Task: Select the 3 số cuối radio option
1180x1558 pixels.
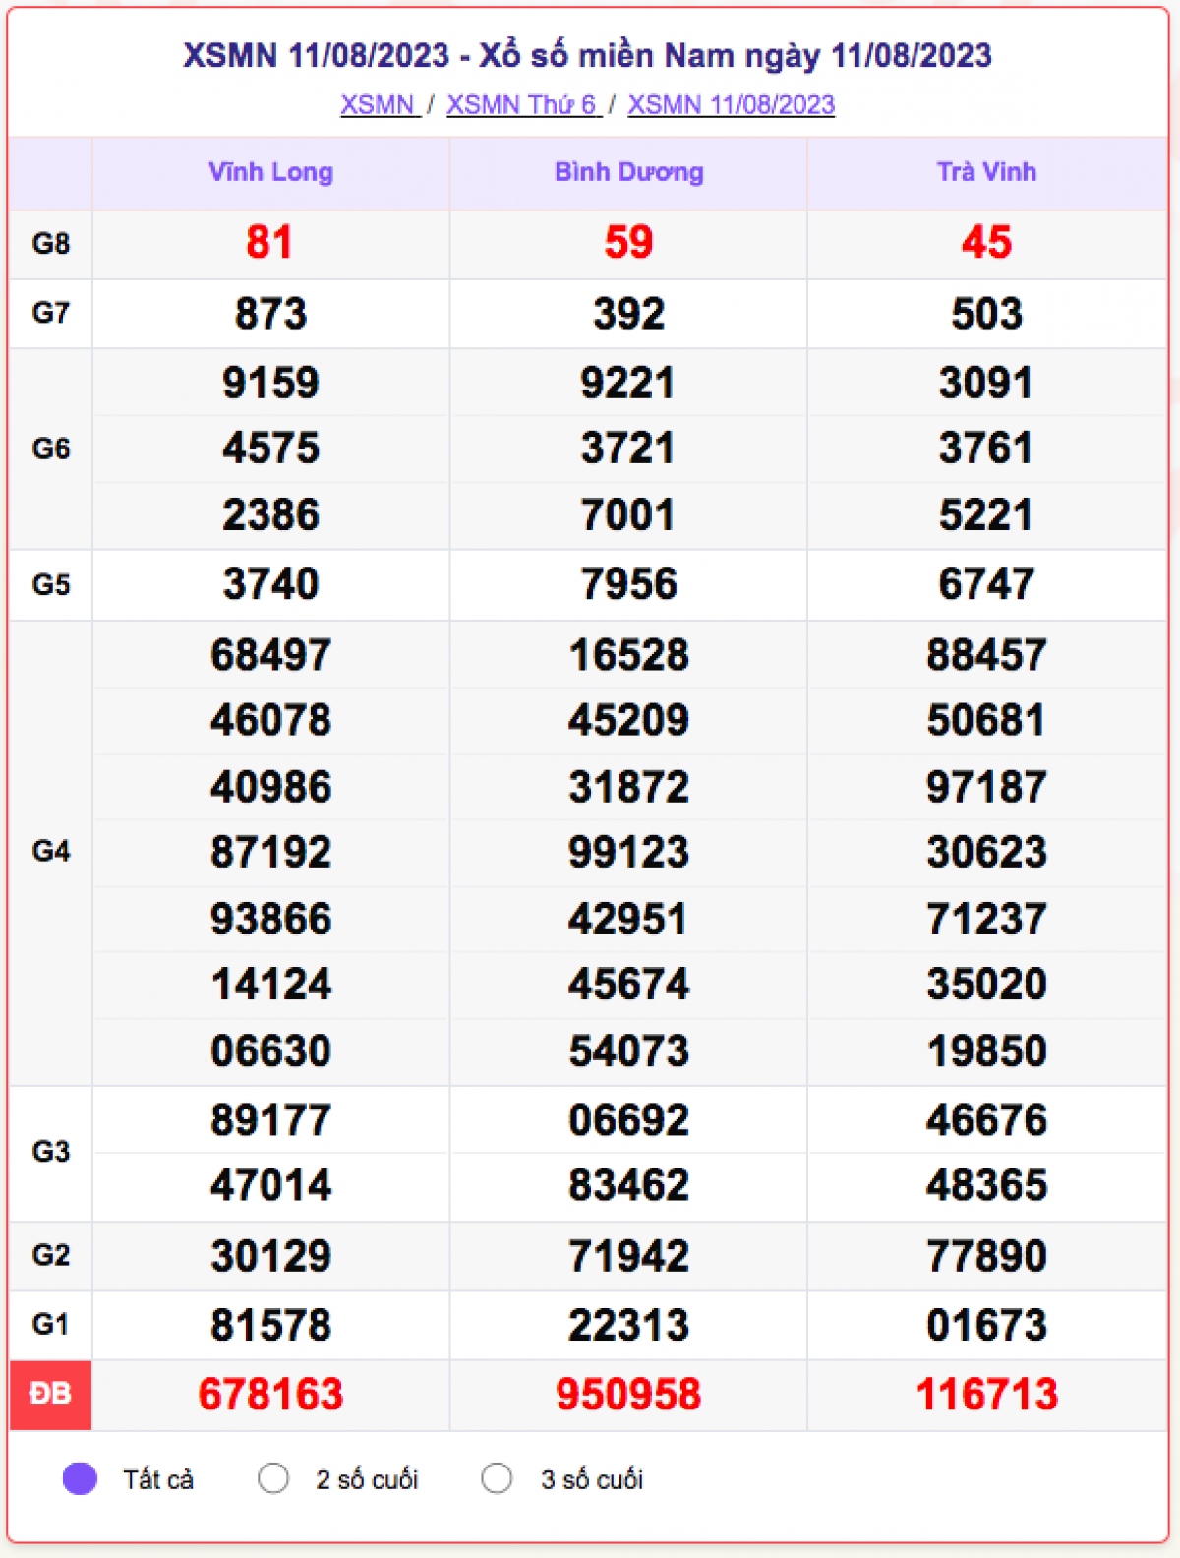Action: (x=497, y=1478)
